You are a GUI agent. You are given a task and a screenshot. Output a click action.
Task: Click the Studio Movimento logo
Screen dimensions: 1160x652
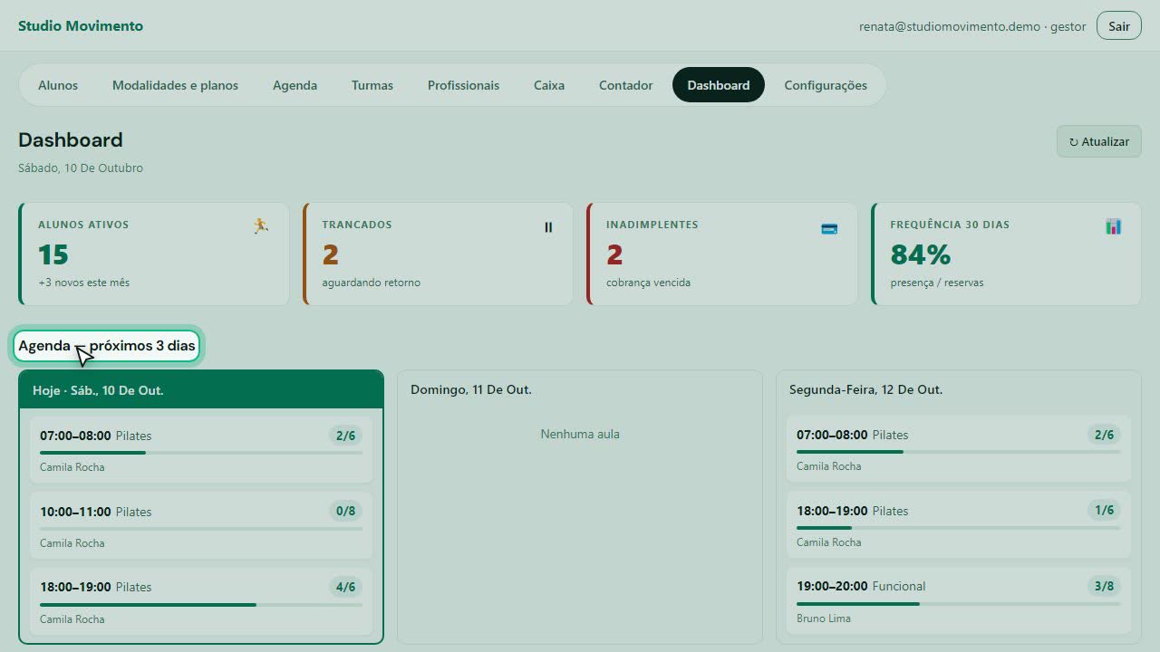[x=81, y=25]
